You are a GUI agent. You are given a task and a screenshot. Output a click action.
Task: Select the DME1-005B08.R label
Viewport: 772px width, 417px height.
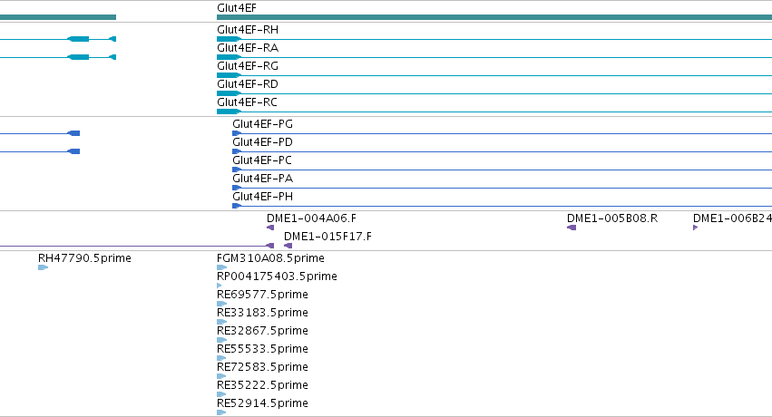coord(612,218)
